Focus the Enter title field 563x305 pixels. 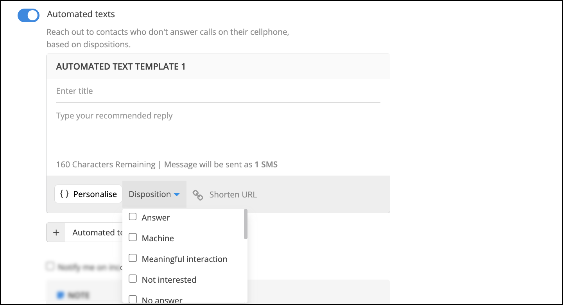(x=218, y=91)
